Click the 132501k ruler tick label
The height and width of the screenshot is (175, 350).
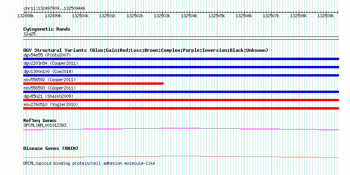(x=107, y=16)
